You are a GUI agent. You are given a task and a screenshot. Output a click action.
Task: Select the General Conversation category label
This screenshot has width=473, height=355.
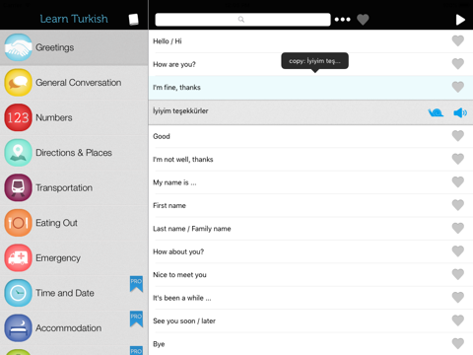(79, 83)
